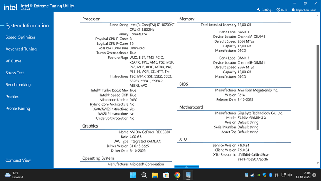Open the Profiles page
Image resolution: width=321 pixels, height=181 pixels.
click(12, 97)
